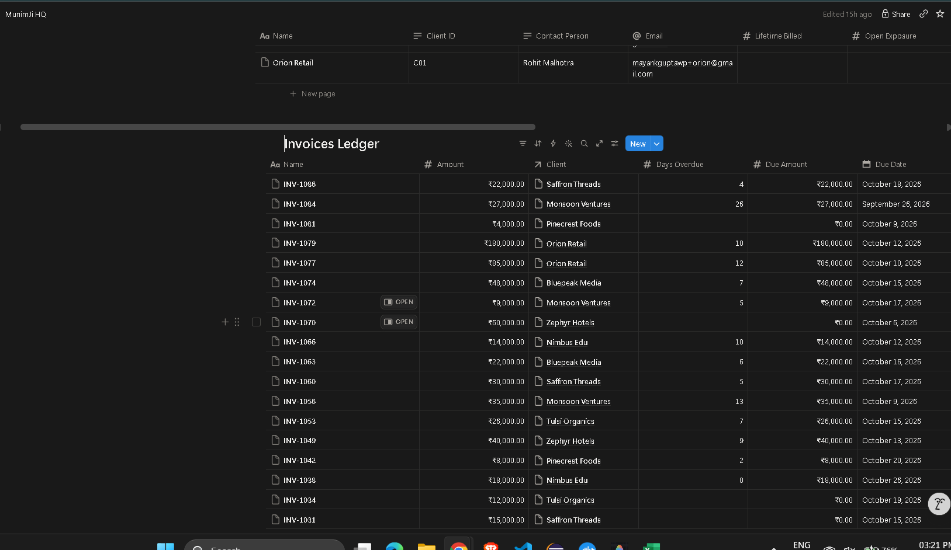Copy page link with the link icon
The image size is (951, 550).
click(x=924, y=14)
